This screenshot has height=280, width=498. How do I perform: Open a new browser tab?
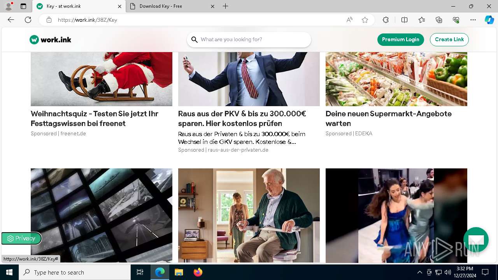(x=226, y=6)
